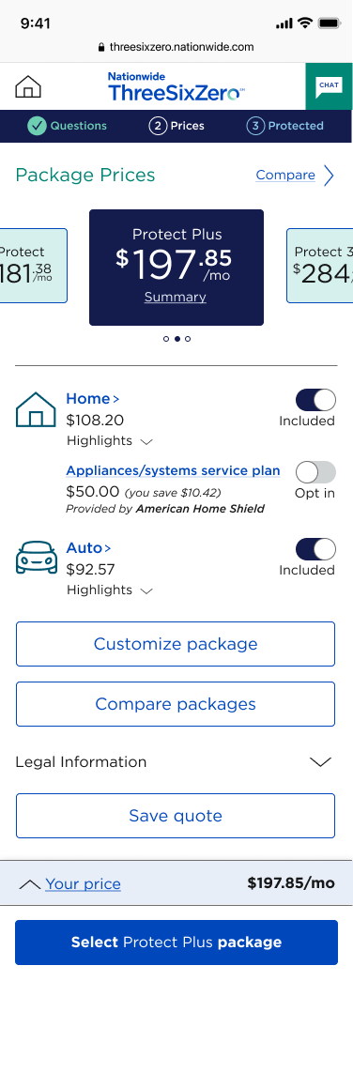The width and height of the screenshot is (353, 1073).
Task: Expand Auto Highlights
Action: coord(110,590)
